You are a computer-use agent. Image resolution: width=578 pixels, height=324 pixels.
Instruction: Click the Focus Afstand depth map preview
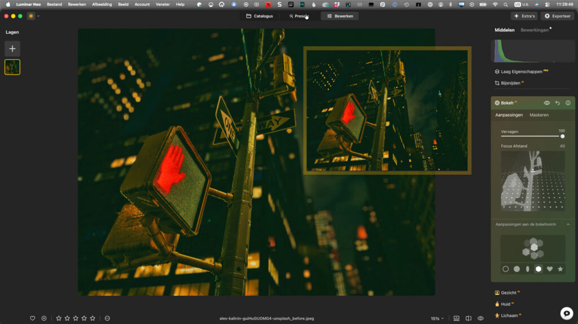click(533, 181)
